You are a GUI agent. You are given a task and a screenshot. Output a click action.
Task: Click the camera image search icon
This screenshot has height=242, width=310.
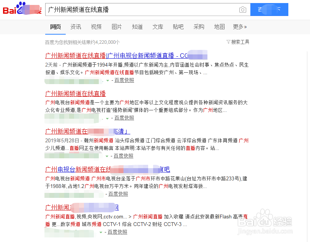pos(243,10)
